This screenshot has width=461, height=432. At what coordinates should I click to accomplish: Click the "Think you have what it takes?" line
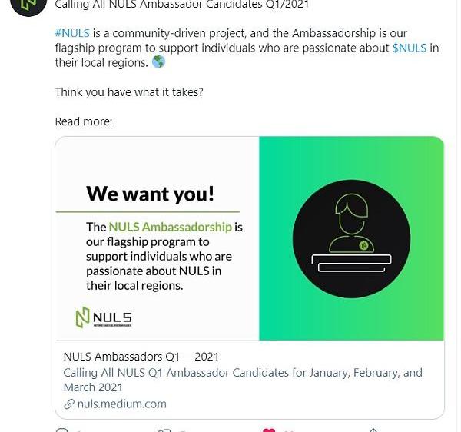point(129,92)
